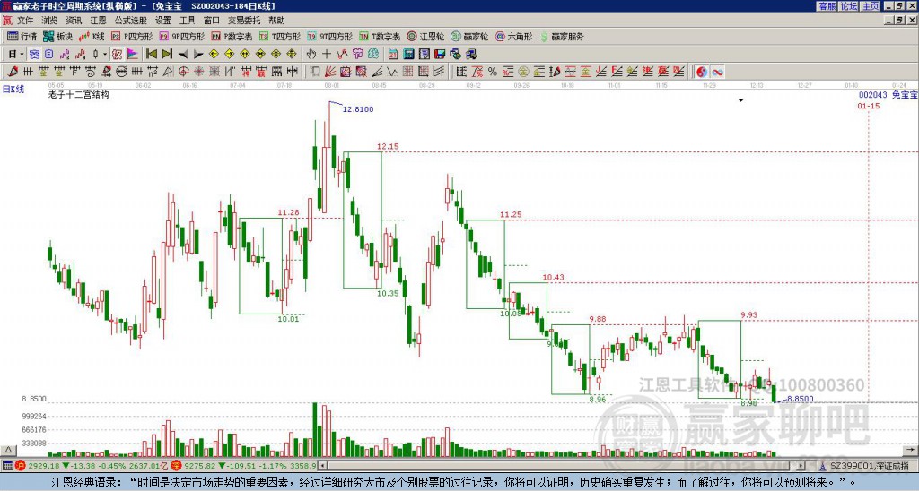
Task: Step chart right with black arrow
Action: pos(198,55)
